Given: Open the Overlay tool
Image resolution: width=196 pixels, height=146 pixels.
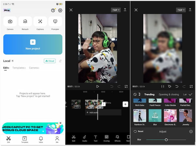Looking at the screenshot, I should [106, 139].
